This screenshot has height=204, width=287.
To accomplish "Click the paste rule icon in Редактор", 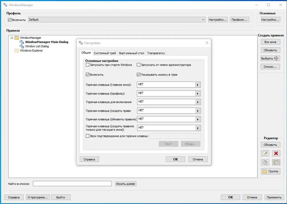I will click(276, 162).
